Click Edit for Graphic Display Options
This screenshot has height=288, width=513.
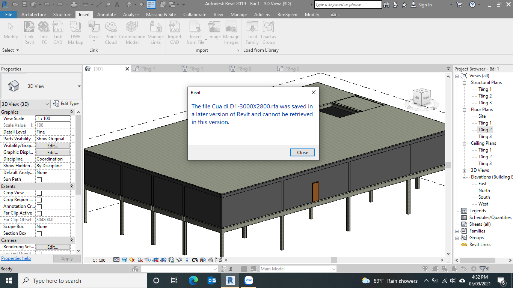click(x=53, y=152)
